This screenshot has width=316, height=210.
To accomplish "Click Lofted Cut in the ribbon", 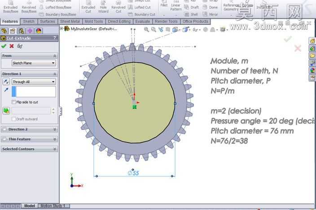I will (140, 7).
